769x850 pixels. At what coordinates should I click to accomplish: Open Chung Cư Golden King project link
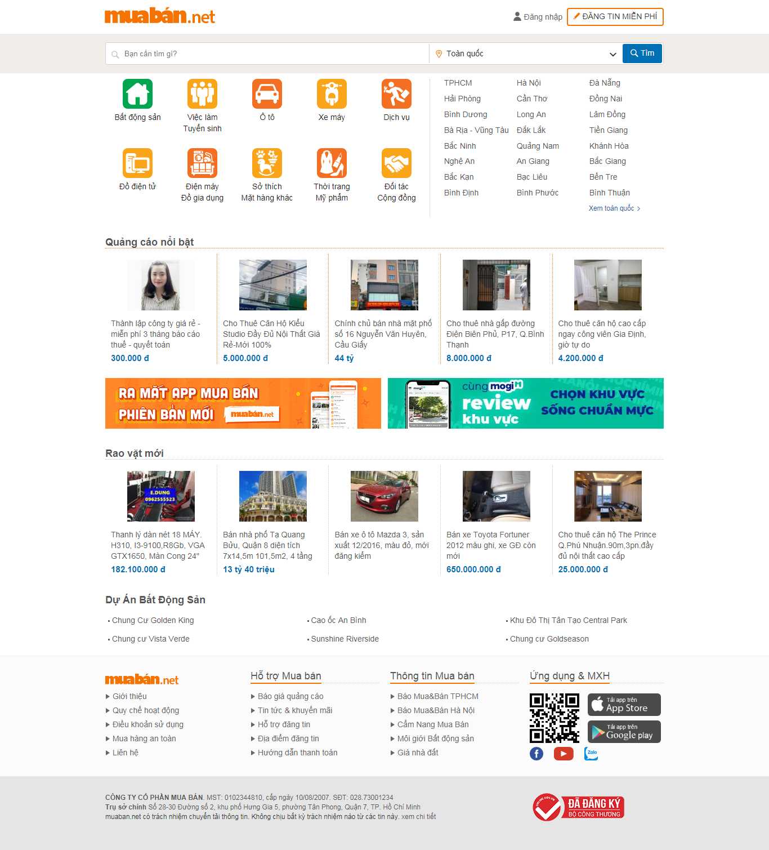click(152, 620)
